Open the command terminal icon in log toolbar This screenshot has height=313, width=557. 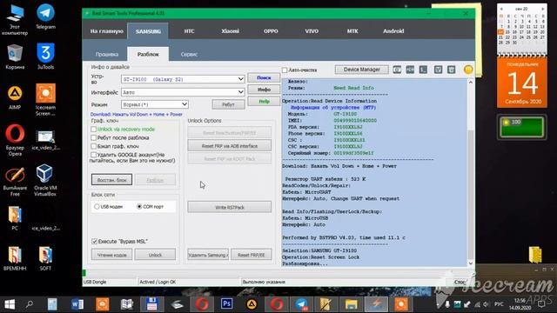click(423, 70)
